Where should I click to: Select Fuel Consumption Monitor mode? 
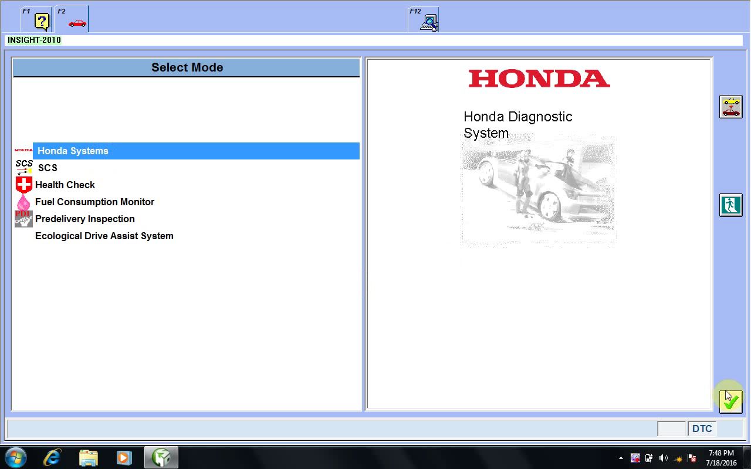94,202
